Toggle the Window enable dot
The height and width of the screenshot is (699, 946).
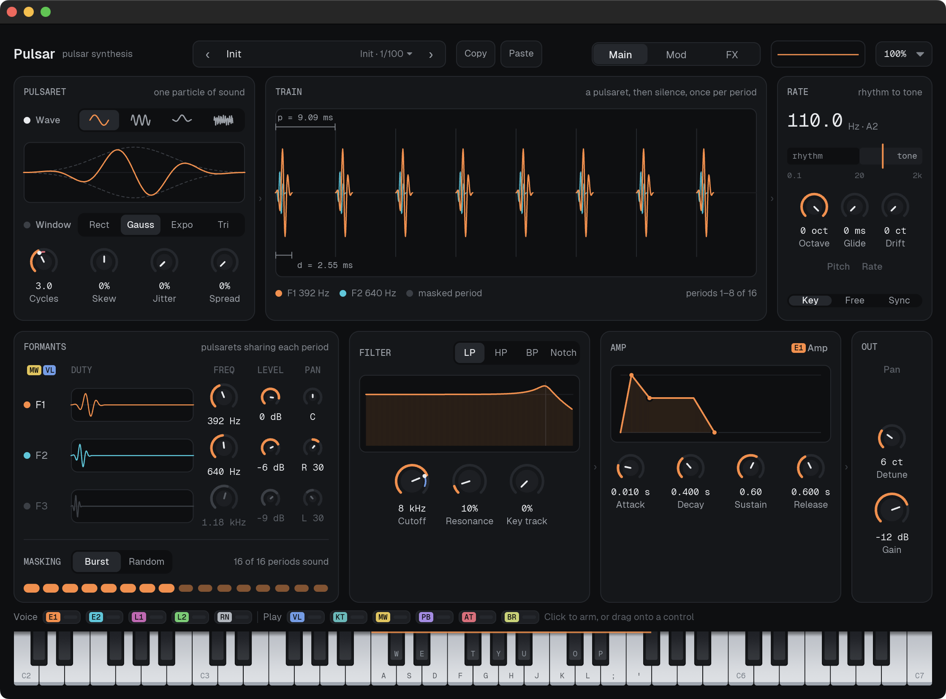tap(27, 225)
